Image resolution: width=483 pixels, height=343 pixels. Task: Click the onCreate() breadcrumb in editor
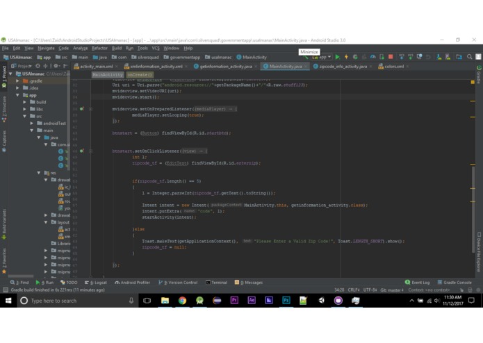coord(140,75)
